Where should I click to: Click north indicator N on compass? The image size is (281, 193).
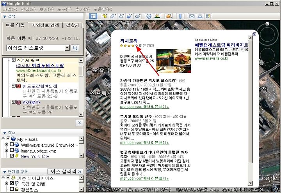point(267,24)
